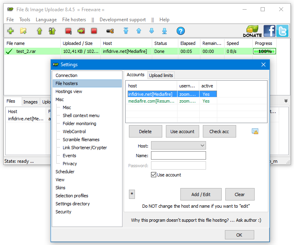Select Scheduler in the settings tree
The width and height of the screenshot is (294, 245).
(65, 172)
